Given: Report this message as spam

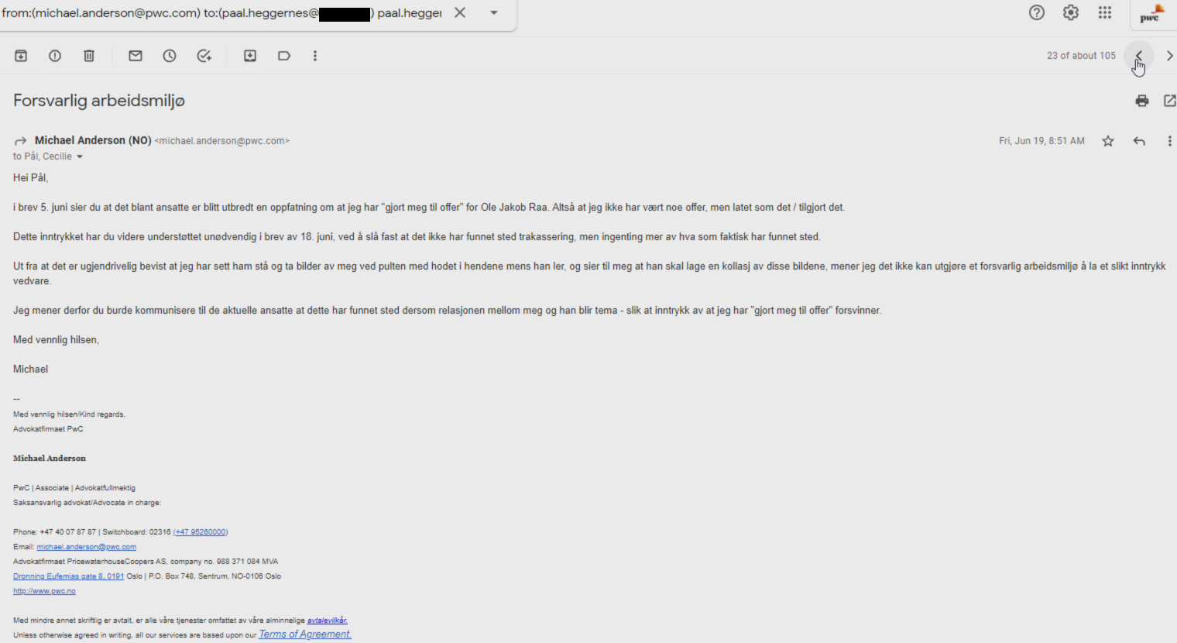Looking at the screenshot, I should click(55, 56).
